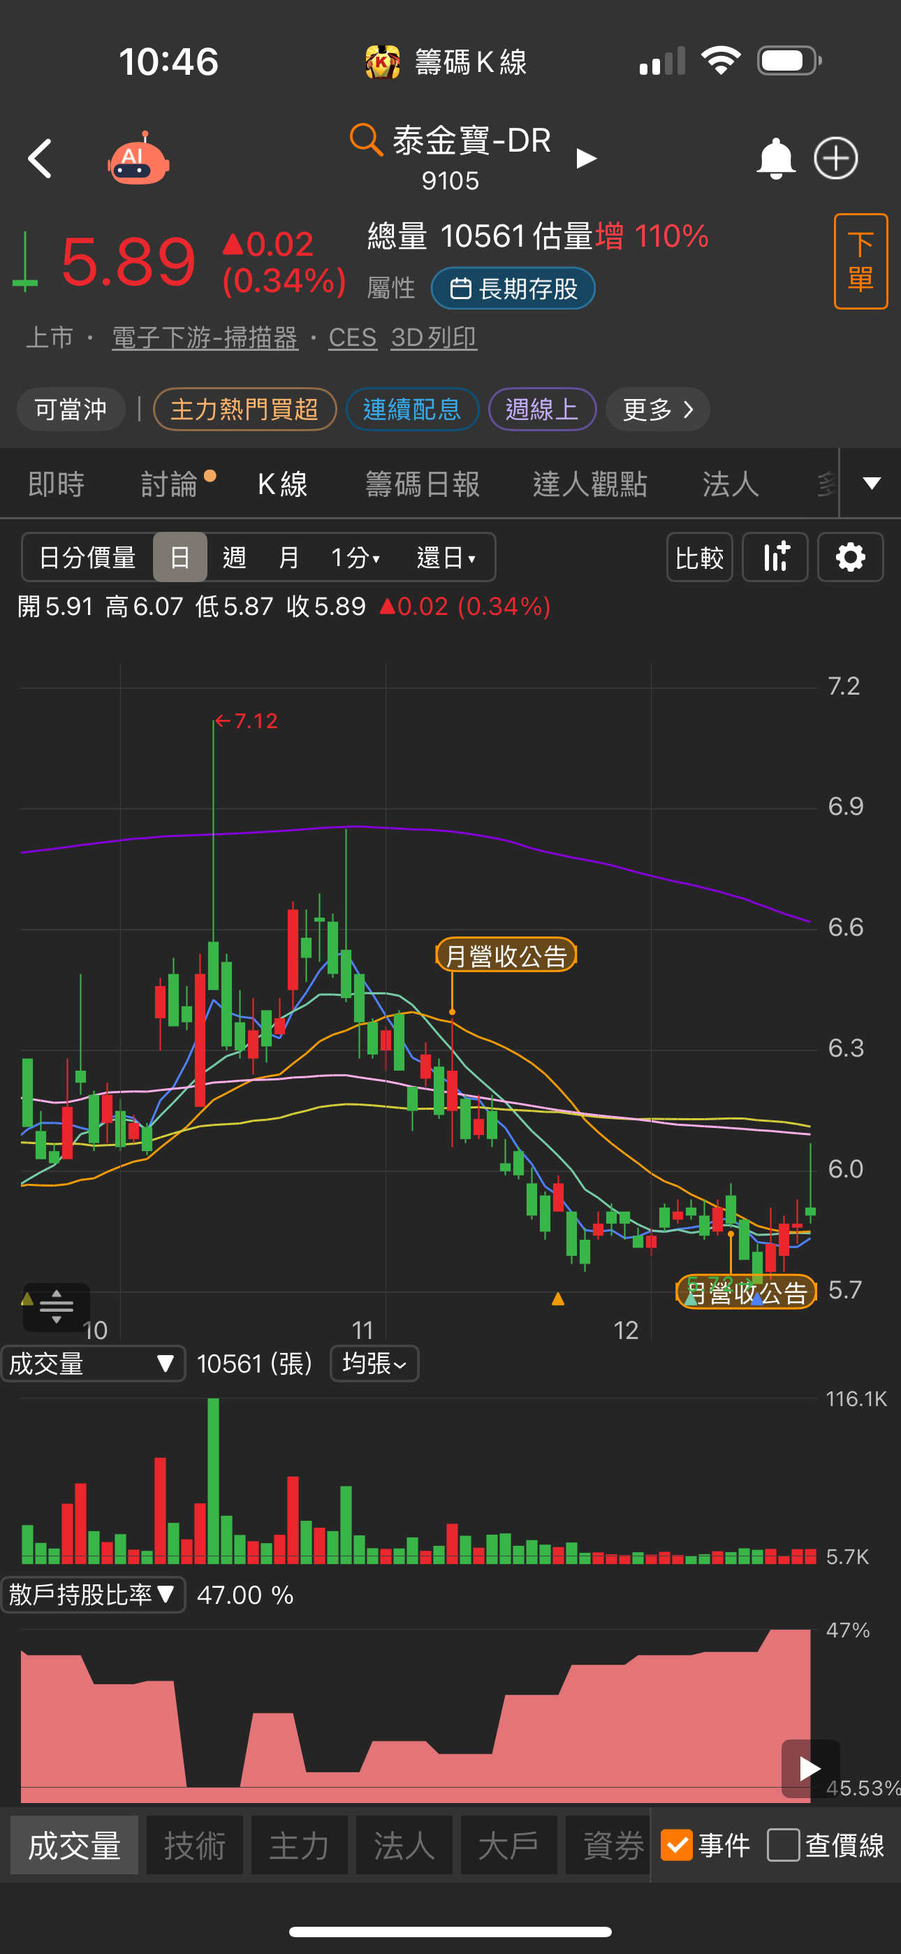Tap the 5.89 current price

point(129,261)
